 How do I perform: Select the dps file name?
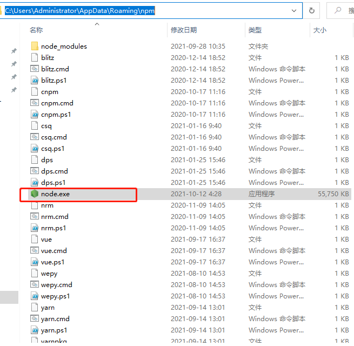[x=47, y=160]
